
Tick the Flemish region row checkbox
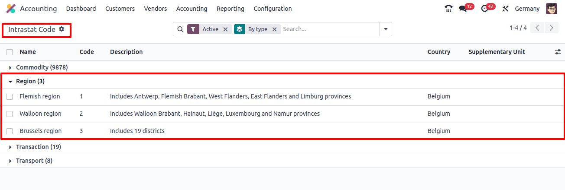coord(10,97)
